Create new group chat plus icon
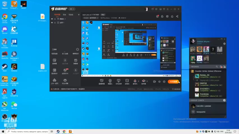 pyautogui.click(x=224, y=100)
